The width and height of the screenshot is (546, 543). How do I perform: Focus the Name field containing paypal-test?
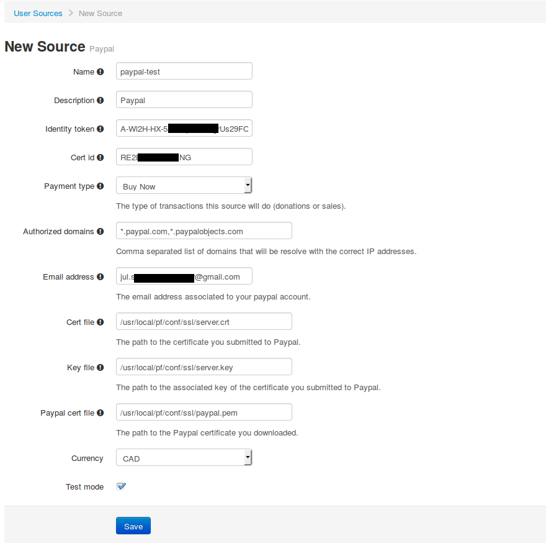pyautogui.click(x=184, y=71)
